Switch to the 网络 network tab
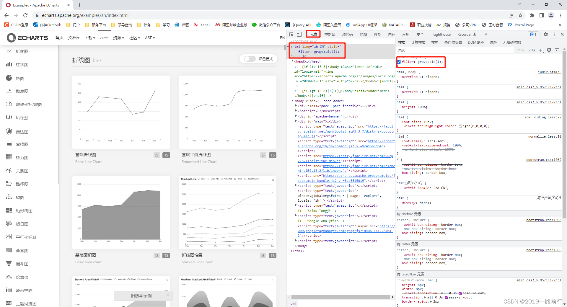Viewport: 567px width, 307px height. (363, 34)
